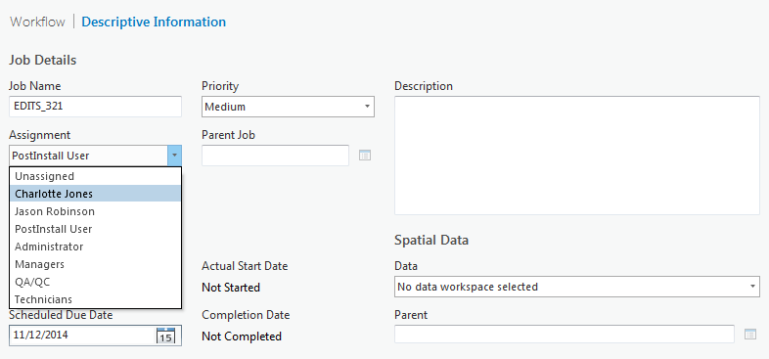This screenshot has width=769, height=359.
Task: Click into the Job Name field EDITS_321
Action: coord(95,107)
